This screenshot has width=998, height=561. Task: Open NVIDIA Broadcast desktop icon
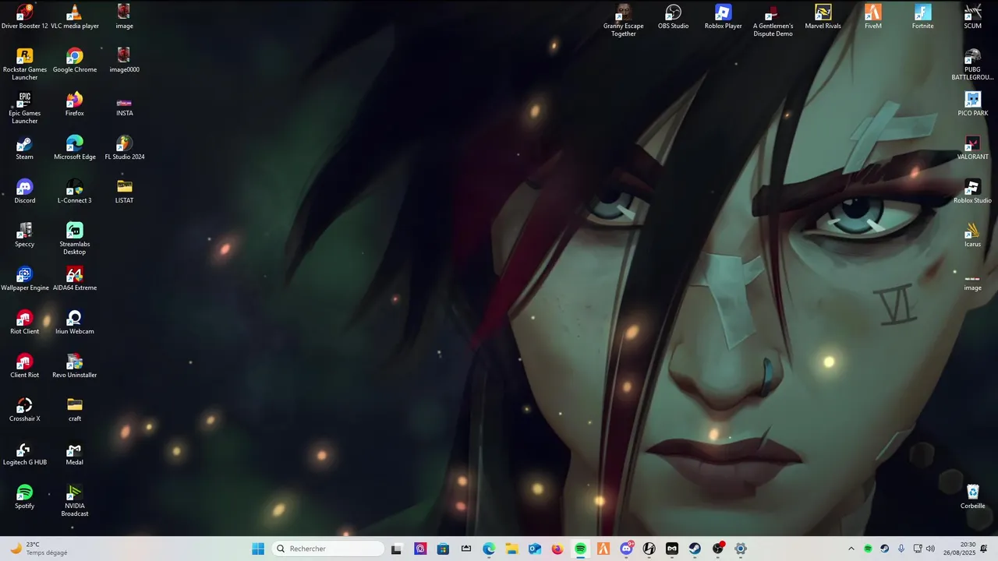pyautogui.click(x=75, y=500)
